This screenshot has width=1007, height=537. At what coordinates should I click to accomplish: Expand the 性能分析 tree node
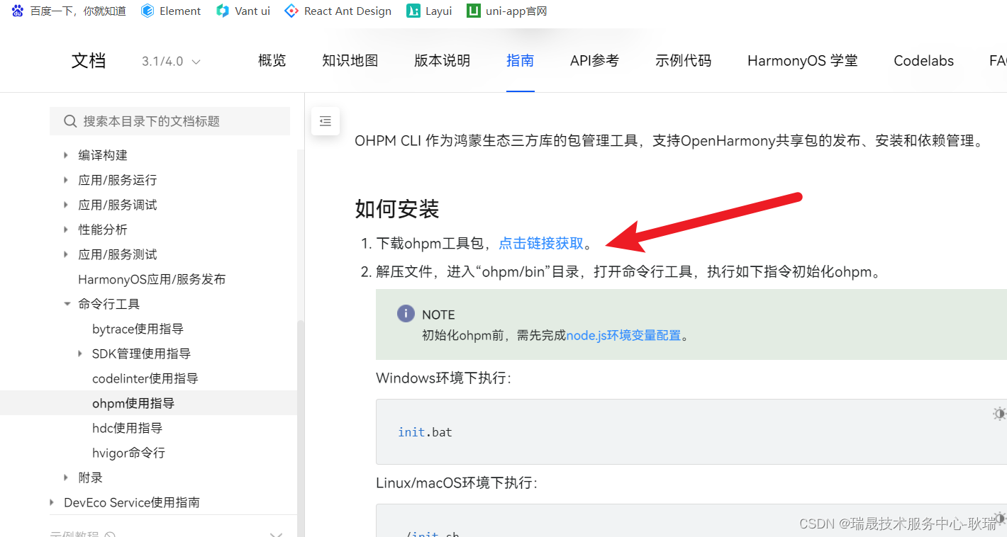[x=66, y=230]
